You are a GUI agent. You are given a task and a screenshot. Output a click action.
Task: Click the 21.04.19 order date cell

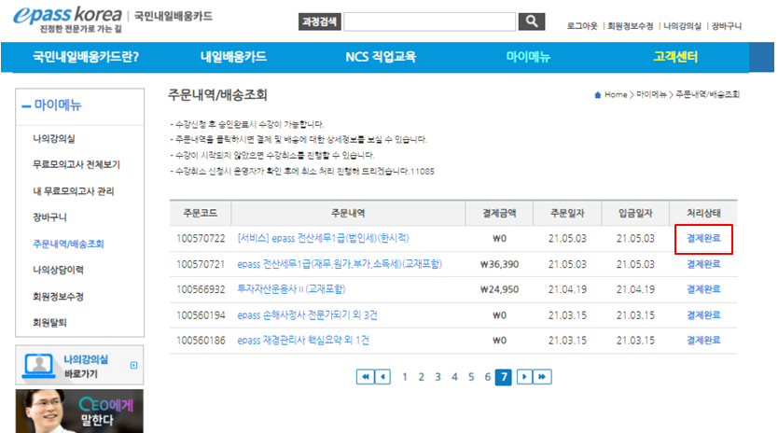click(567, 289)
